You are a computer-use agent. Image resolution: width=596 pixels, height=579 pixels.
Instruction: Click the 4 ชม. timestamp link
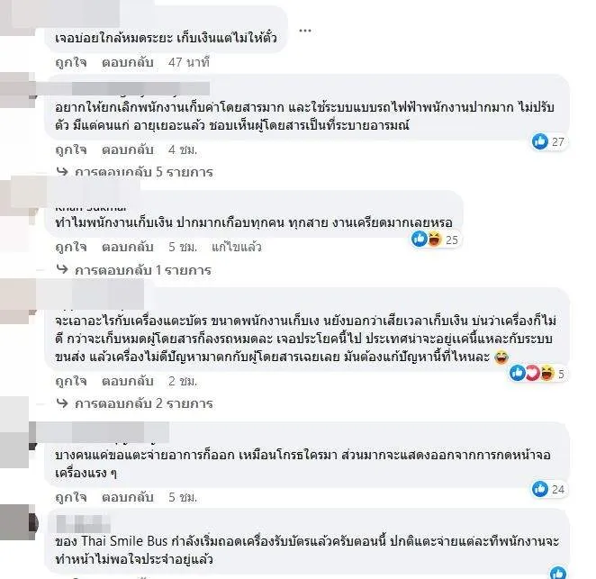coord(183,149)
